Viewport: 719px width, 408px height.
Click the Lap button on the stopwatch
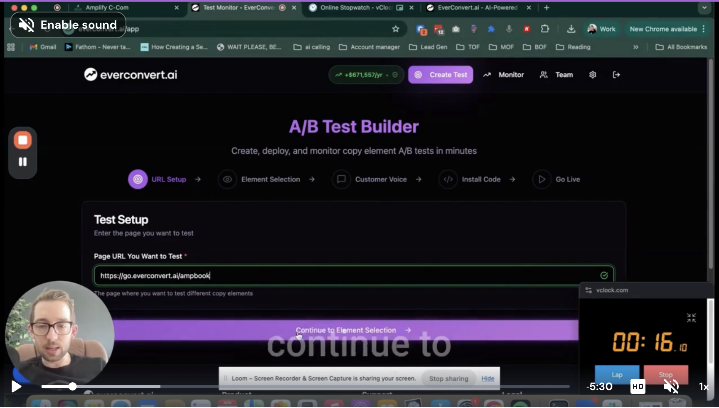(617, 374)
